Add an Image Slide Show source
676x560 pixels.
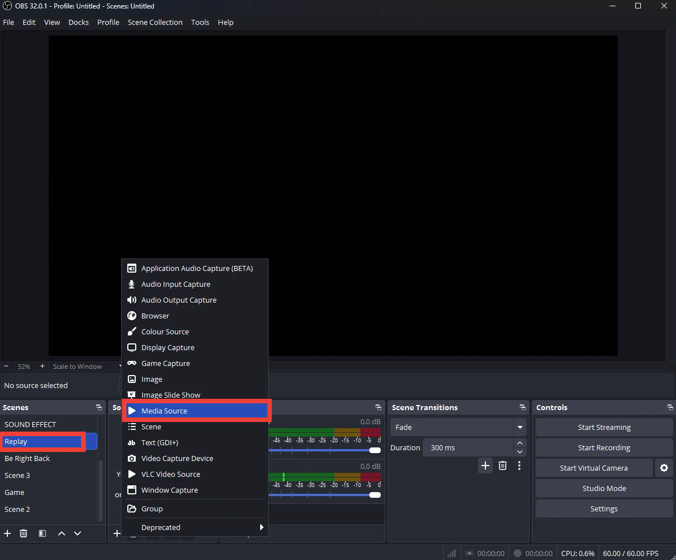pos(195,395)
